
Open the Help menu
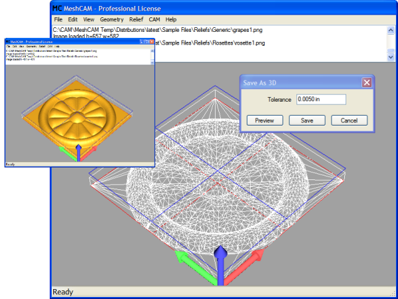pyautogui.click(x=171, y=19)
